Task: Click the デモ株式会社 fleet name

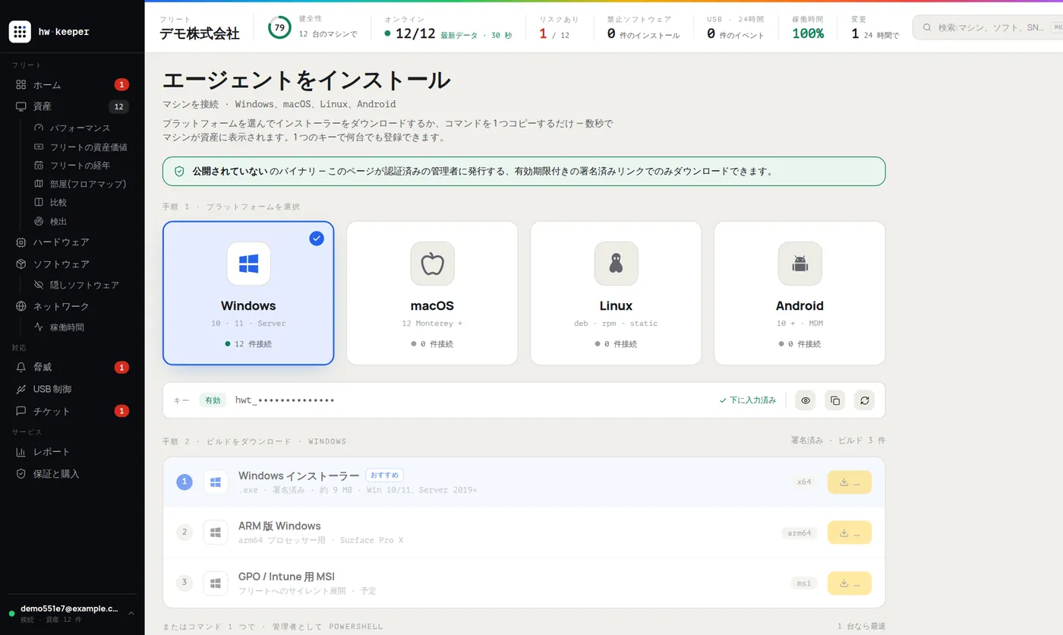Action: pyautogui.click(x=200, y=33)
